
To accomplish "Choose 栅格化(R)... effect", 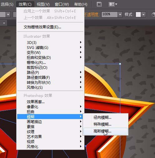I will tap(50, 62).
